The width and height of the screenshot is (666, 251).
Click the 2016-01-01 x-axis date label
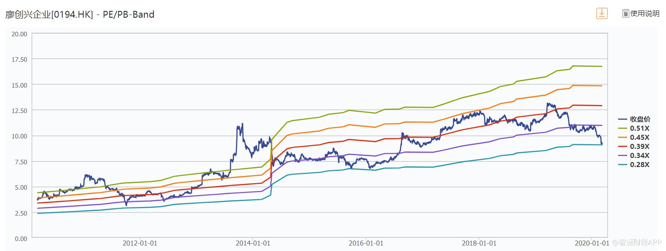click(x=366, y=243)
